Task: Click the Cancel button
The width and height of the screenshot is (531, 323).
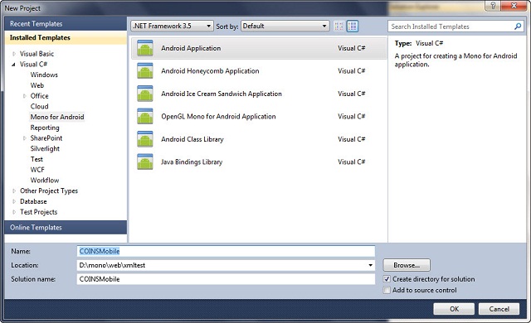Action: click(499, 309)
